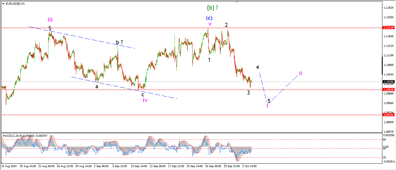Click the 14 Aug 2024 date on time axis
The width and height of the screenshot is (396, 170).
pos(9,166)
